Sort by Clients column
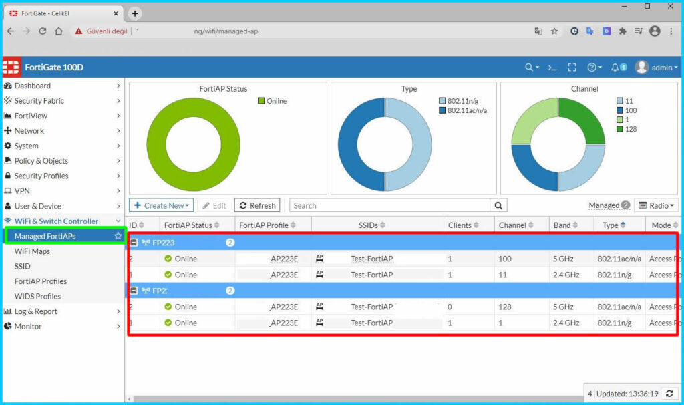Image resolution: width=684 pixels, height=405 pixels. tap(464, 225)
